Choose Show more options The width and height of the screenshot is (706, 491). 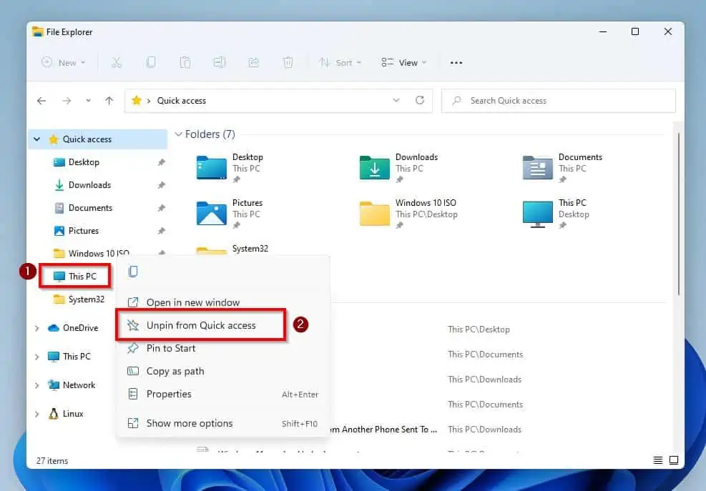(x=223, y=424)
